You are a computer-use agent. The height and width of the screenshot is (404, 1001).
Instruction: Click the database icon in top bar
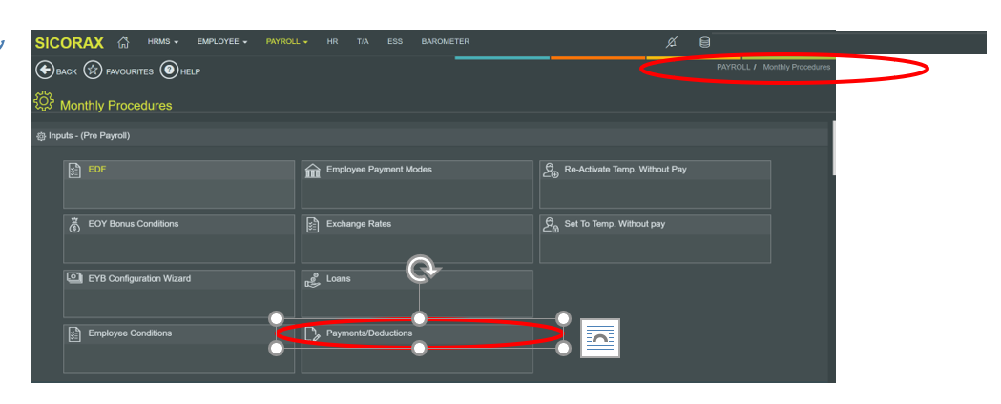pos(704,42)
